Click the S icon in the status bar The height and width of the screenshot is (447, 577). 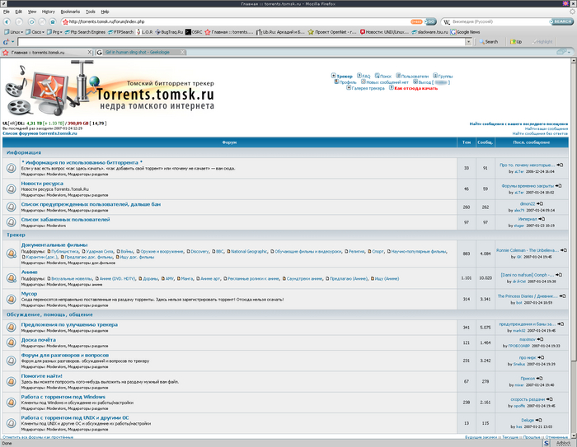(x=546, y=444)
